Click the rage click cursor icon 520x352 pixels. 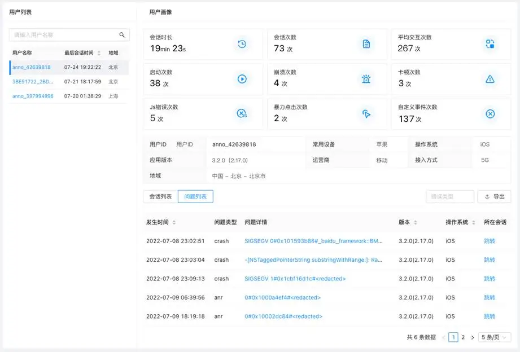[x=366, y=114]
